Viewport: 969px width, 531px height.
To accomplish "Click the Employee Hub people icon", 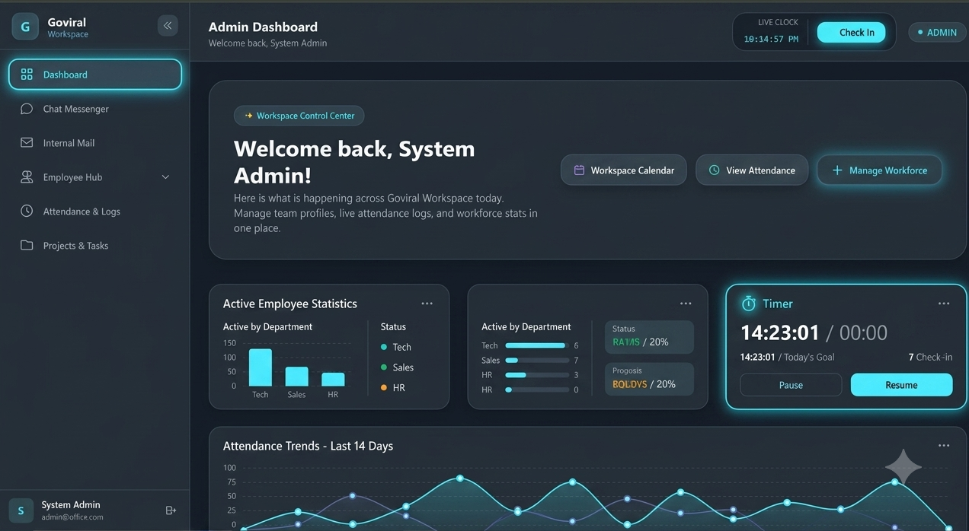I will click(x=27, y=177).
